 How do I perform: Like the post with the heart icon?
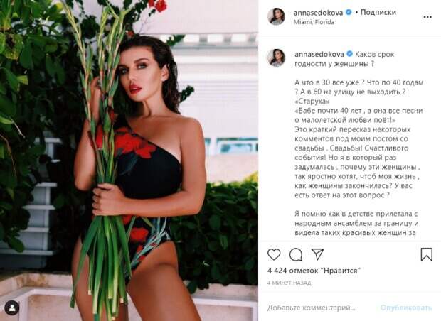coord(274,254)
